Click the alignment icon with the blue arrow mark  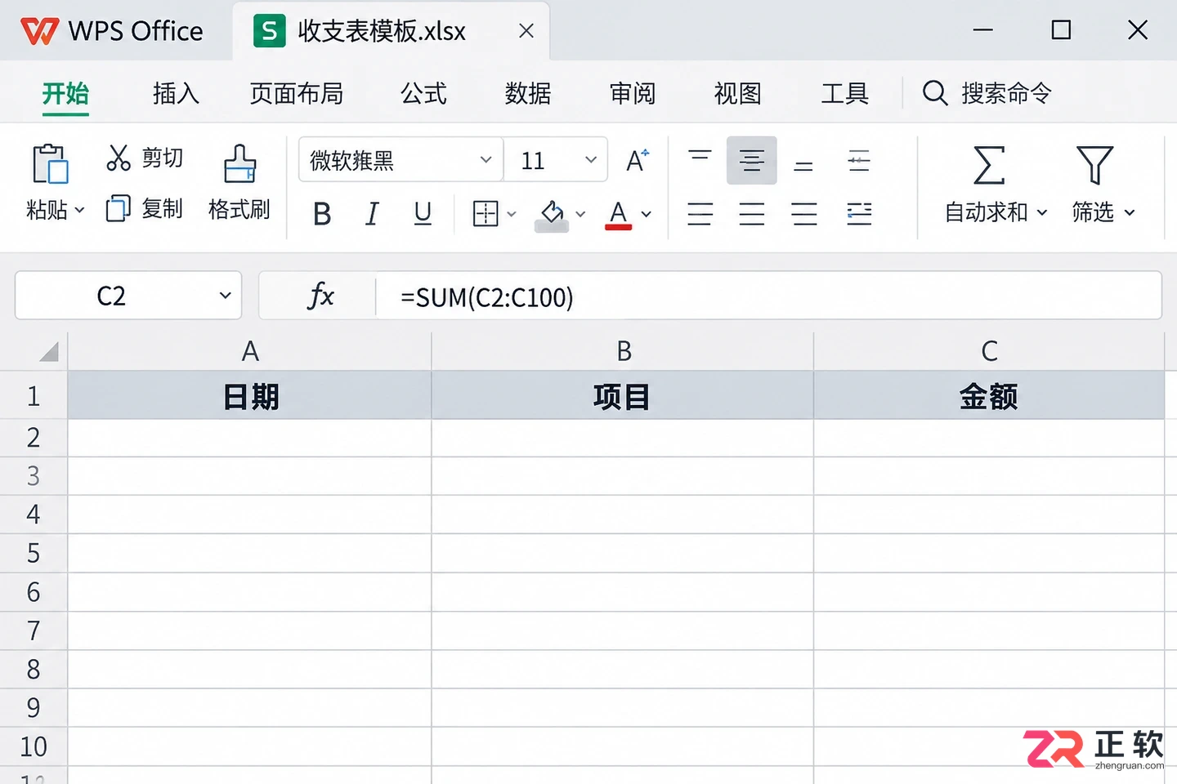(859, 214)
